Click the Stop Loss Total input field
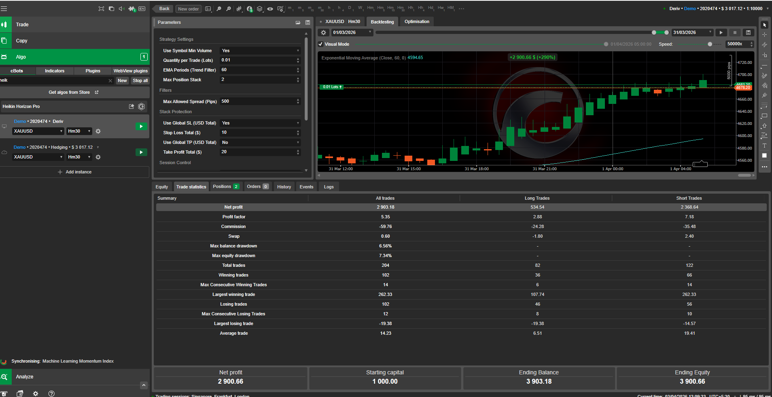 (x=259, y=132)
